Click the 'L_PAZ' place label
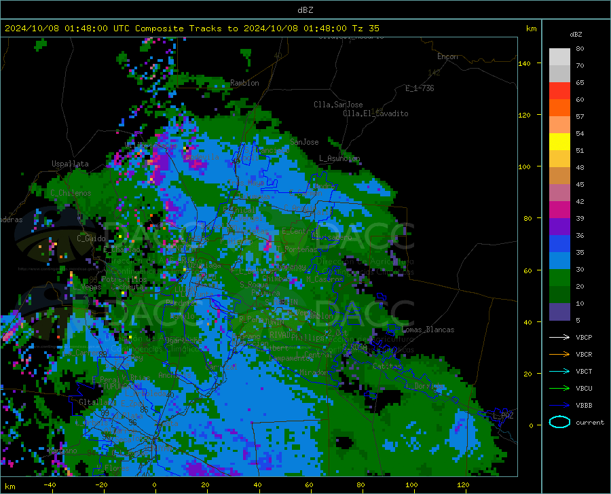 503,416
